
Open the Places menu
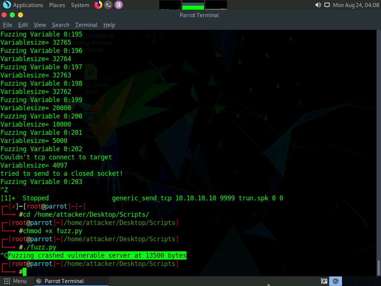57,5
